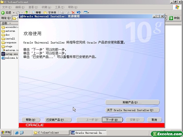
Task: Click the blue Undo toolbar icon
Action: coord(78,12)
